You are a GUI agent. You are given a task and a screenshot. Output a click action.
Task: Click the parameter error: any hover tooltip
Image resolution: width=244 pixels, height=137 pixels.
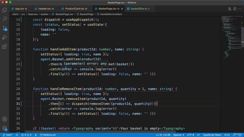tap(85, 64)
